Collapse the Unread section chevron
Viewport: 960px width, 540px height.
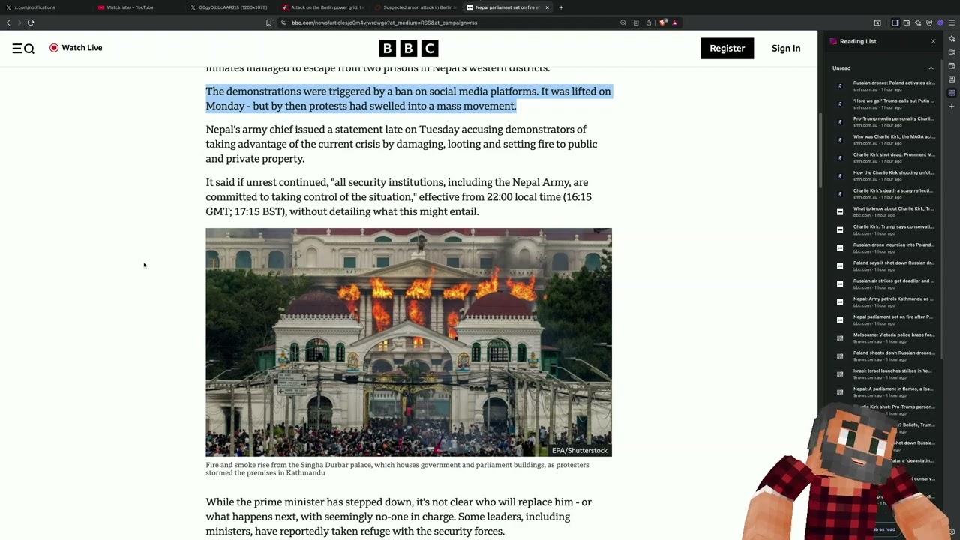931,68
